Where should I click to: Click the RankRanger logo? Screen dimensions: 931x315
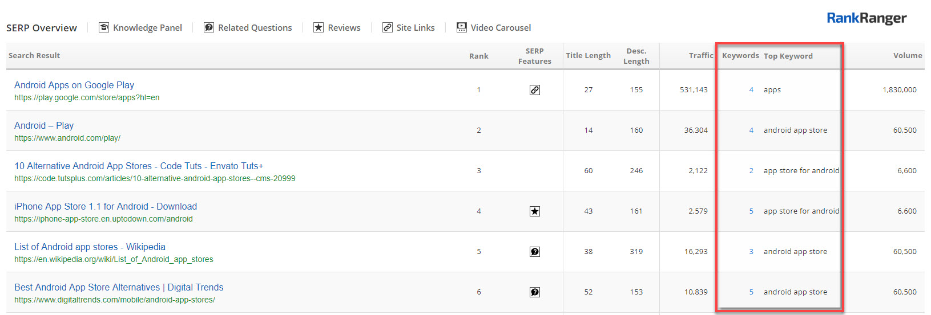[x=866, y=19]
